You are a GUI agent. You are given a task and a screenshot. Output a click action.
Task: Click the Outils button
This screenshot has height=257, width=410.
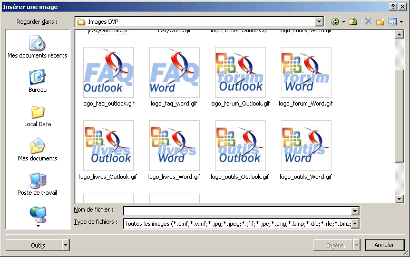tap(34, 245)
